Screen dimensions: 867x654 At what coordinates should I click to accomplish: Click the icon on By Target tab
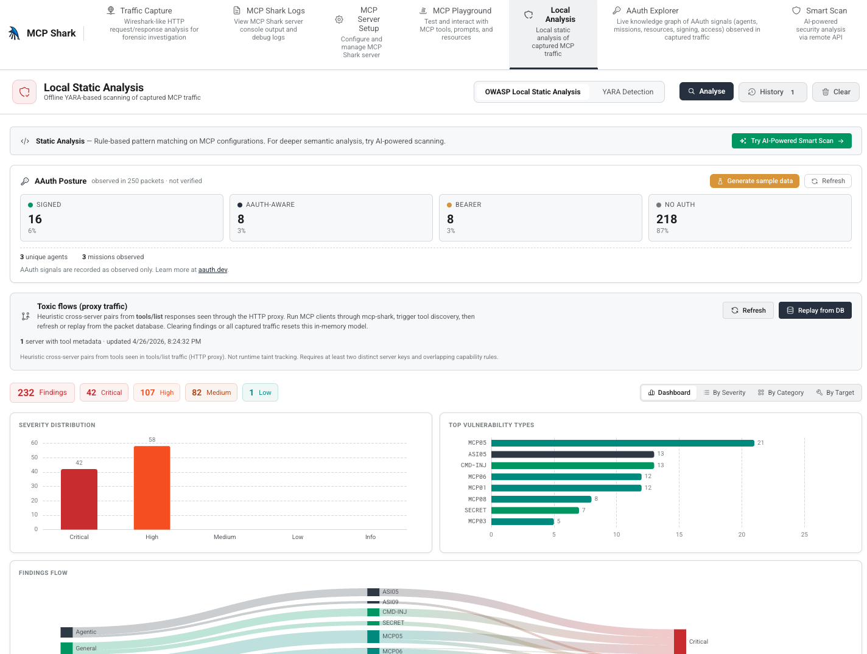pos(820,392)
